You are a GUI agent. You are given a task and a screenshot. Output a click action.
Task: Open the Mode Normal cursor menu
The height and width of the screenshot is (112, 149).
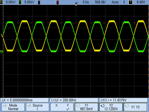[13, 107]
